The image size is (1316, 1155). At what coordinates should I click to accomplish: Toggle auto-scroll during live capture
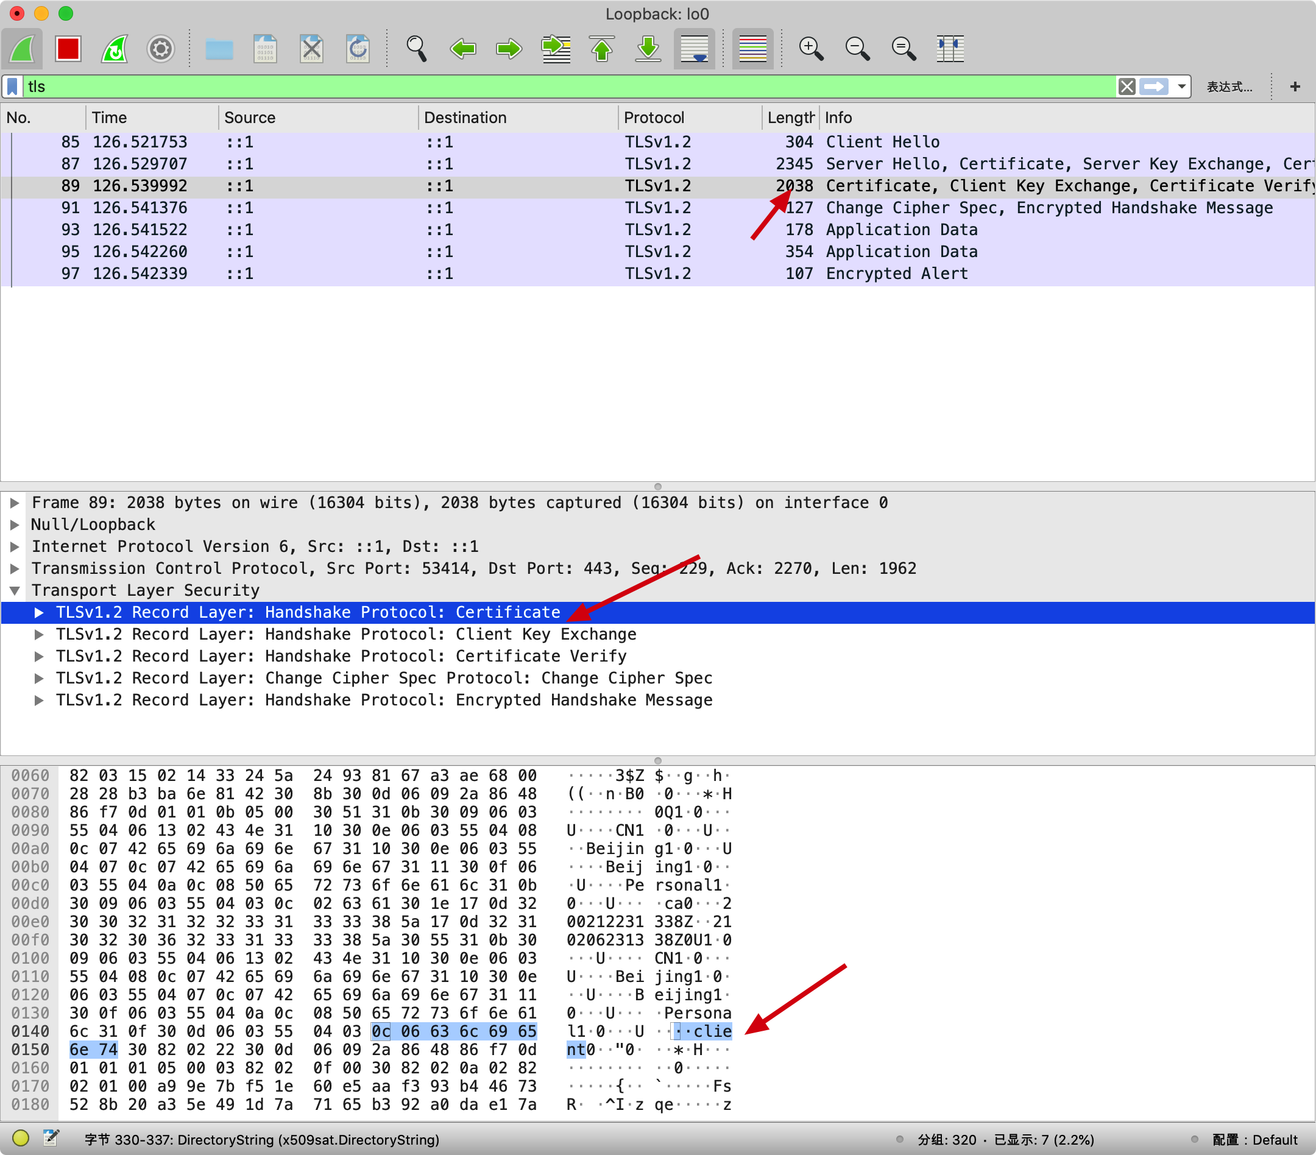pyautogui.click(x=694, y=49)
